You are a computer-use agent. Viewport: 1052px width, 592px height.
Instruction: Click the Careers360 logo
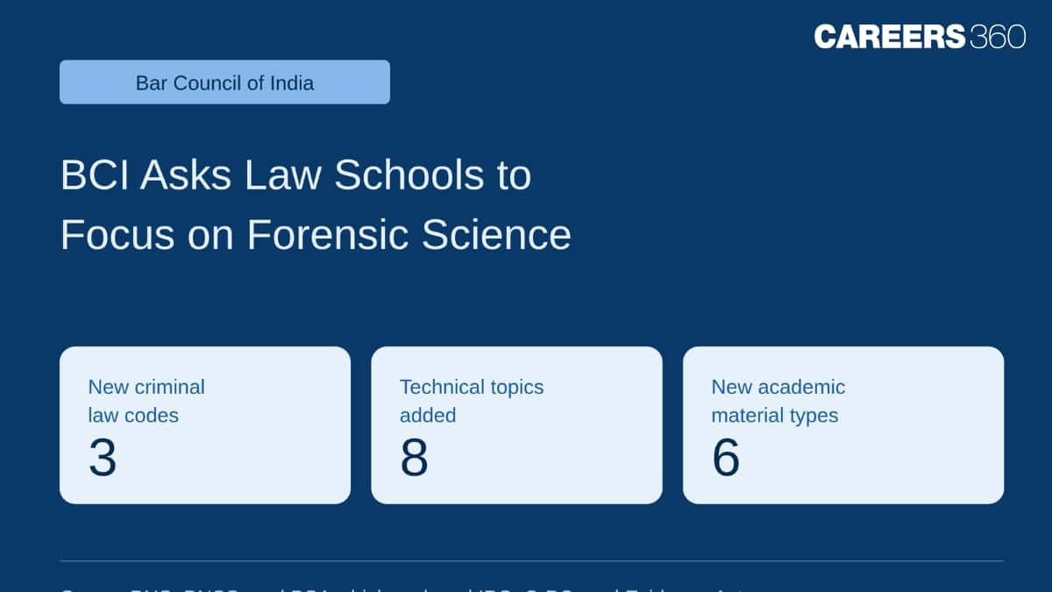pos(920,36)
